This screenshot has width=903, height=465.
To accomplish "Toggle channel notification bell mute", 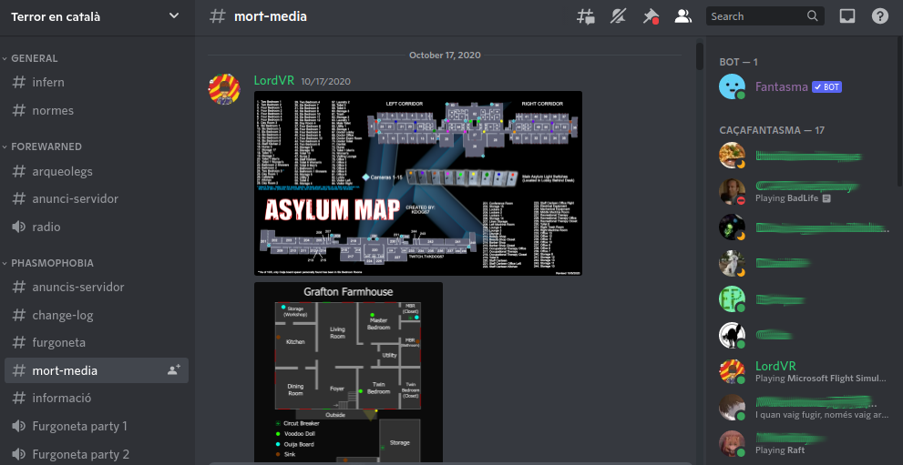I will [x=618, y=16].
